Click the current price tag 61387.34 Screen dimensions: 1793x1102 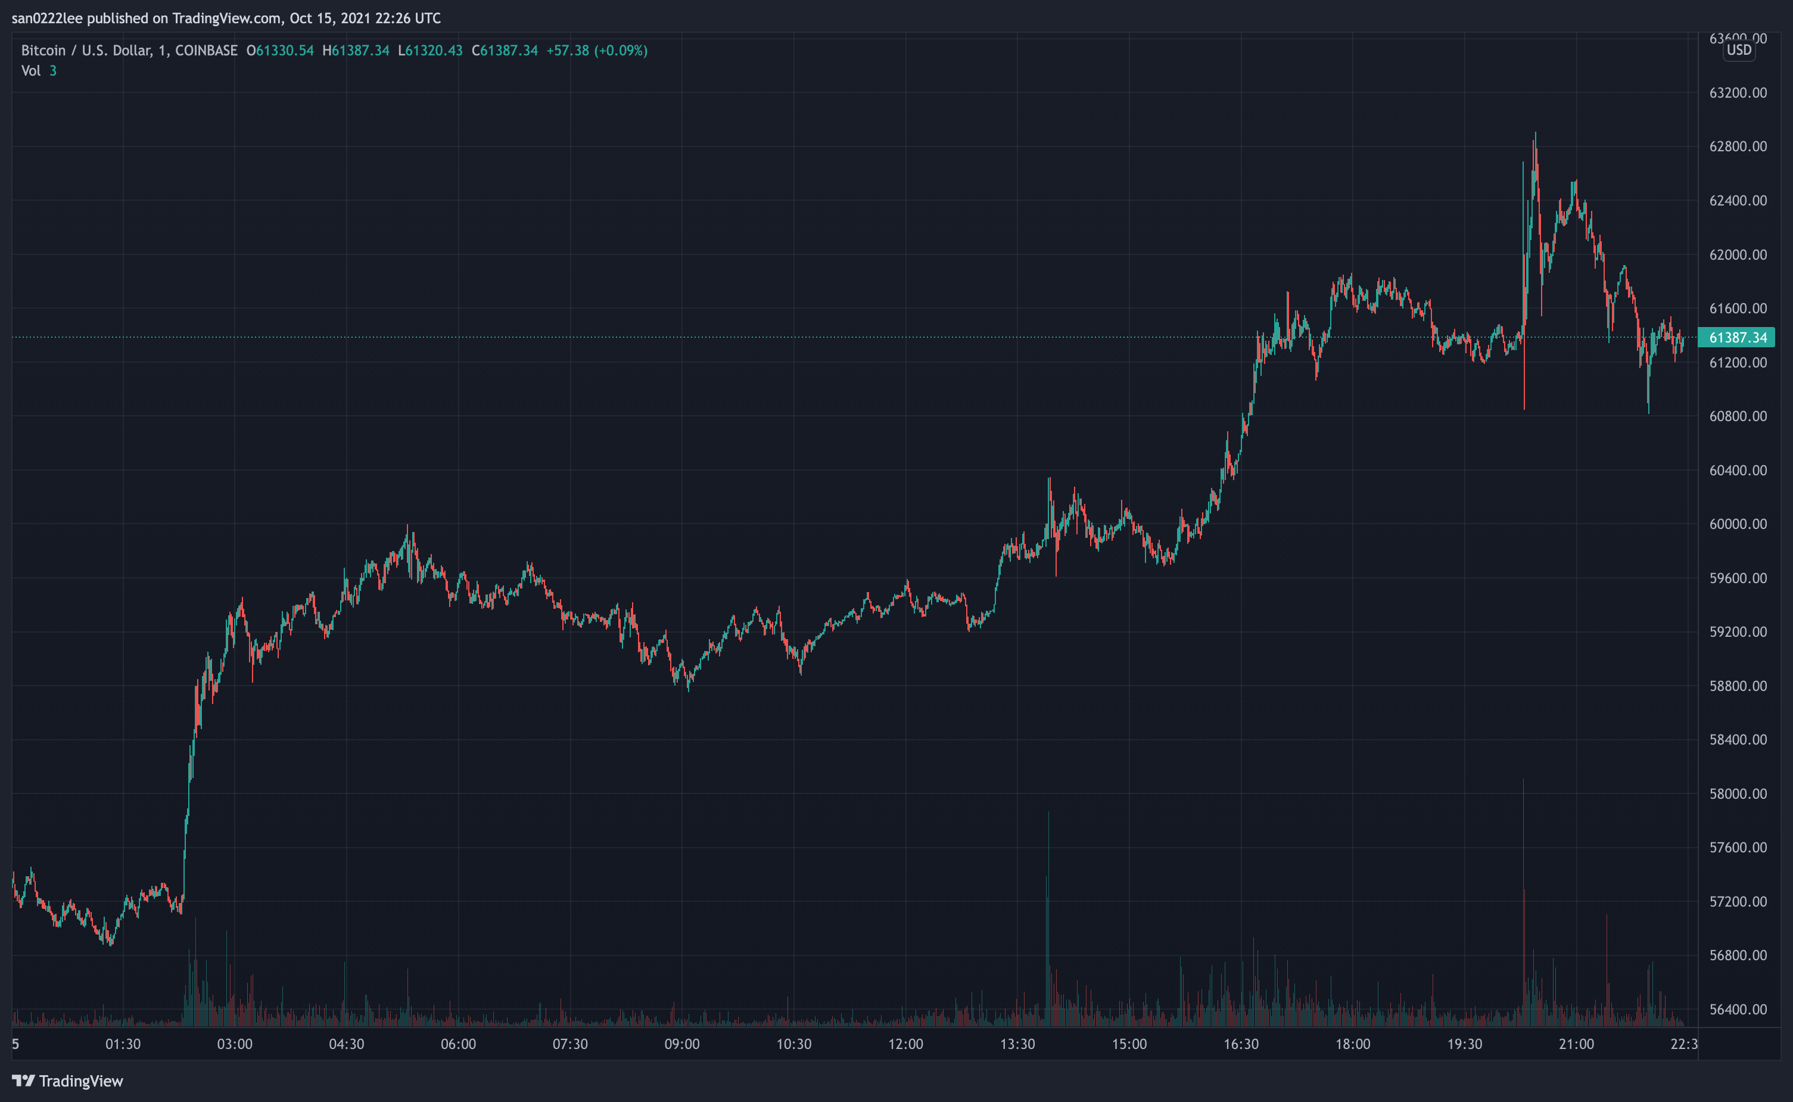pyautogui.click(x=1736, y=338)
